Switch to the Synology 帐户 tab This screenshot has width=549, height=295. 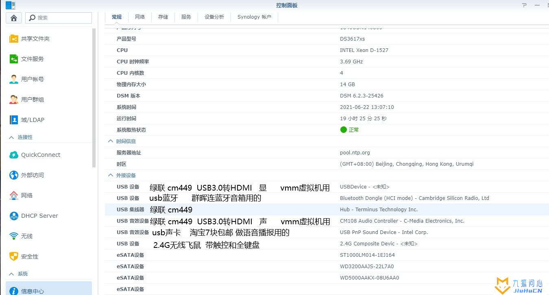255,17
